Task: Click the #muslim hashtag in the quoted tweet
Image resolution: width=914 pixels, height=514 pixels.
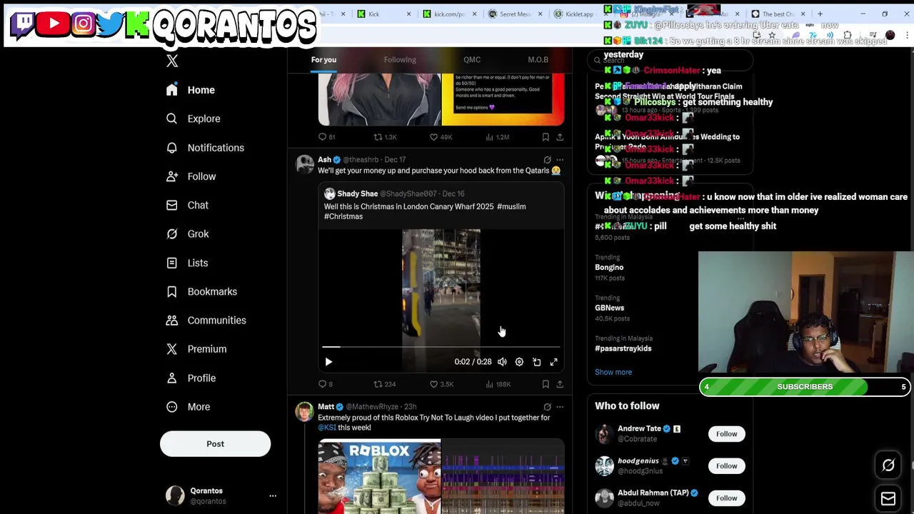Action: point(513,206)
